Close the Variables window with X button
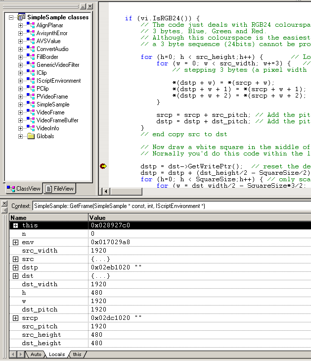 pyautogui.click(x=4, y=204)
